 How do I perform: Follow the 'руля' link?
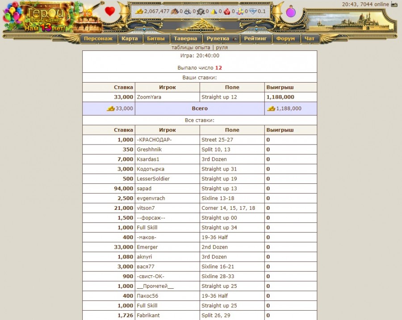(x=222, y=47)
